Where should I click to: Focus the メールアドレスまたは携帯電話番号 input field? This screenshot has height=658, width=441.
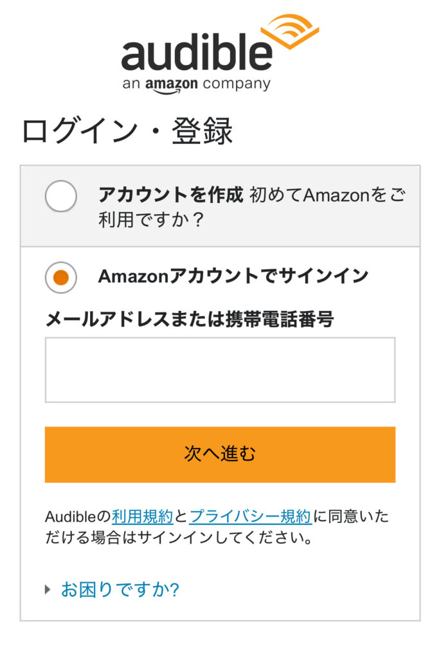tap(220, 369)
